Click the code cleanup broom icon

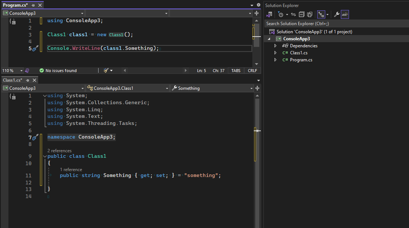(106, 70)
